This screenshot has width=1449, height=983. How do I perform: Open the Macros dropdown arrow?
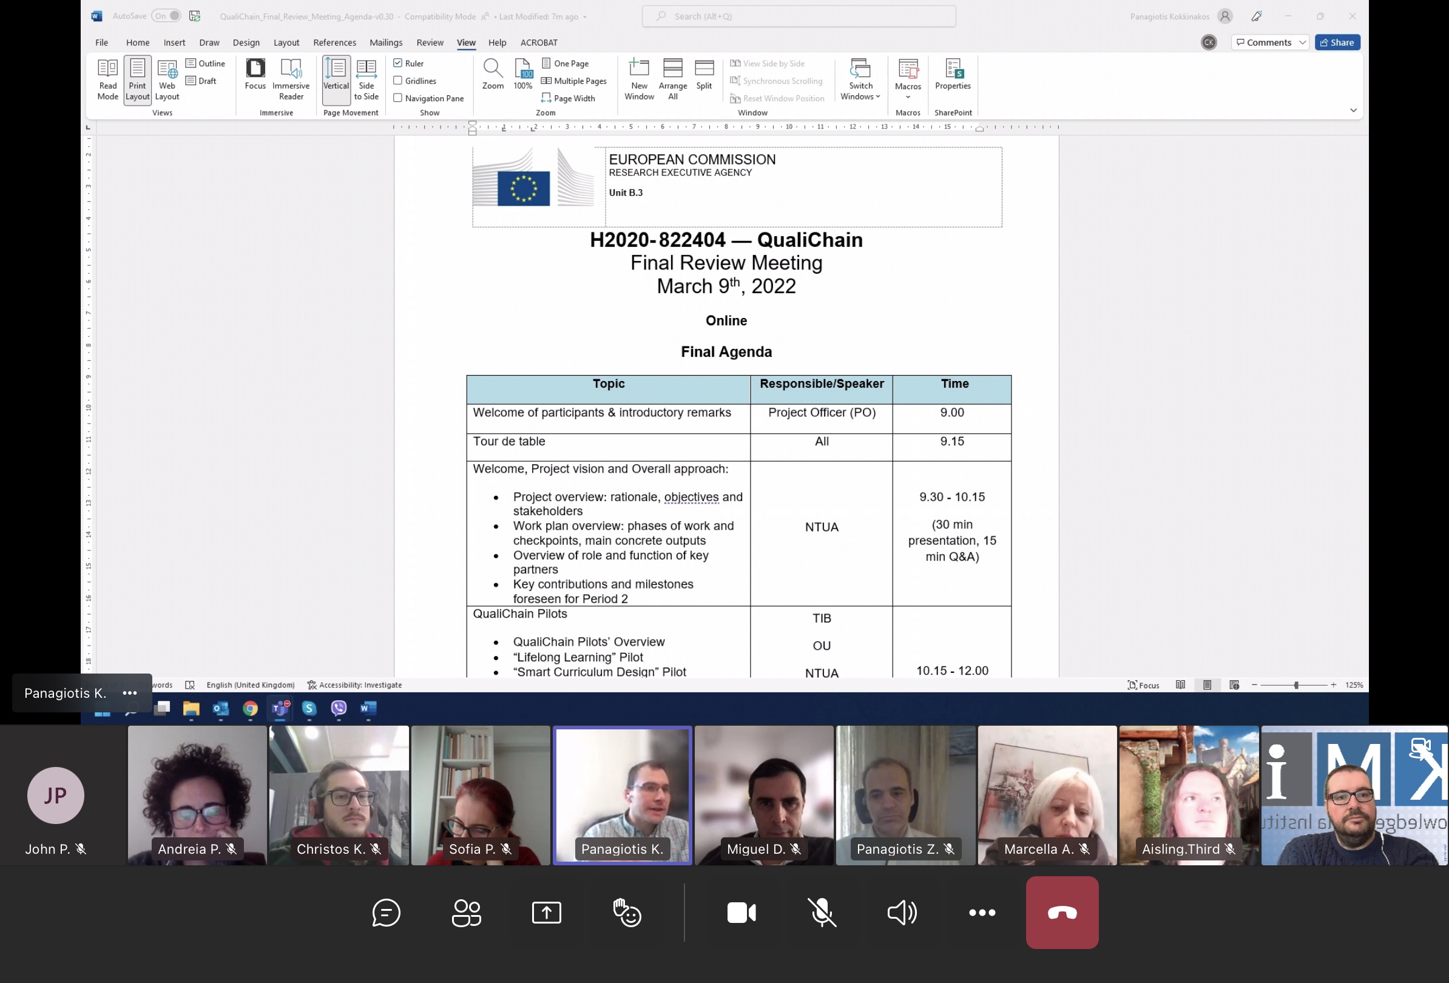pyautogui.click(x=908, y=96)
